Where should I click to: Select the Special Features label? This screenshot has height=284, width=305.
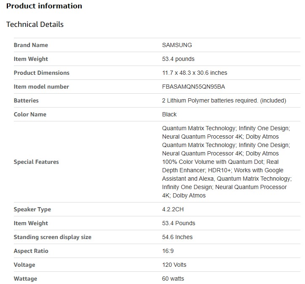[x=36, y=162]
